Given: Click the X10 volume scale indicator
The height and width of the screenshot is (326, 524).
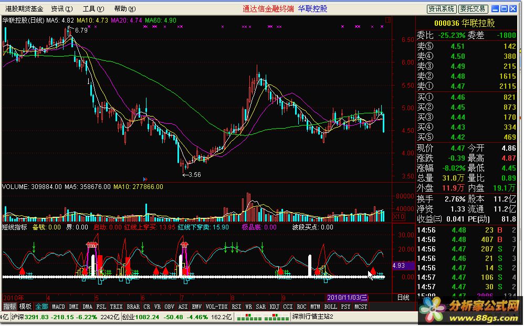Looking at the screenshot, I should point(399,217).
